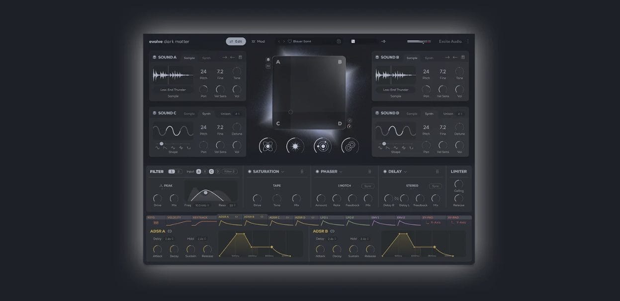Click the save icon in Sound B header
The height and width of the screenshot is (301, 620).
click(x=463, y=58)
